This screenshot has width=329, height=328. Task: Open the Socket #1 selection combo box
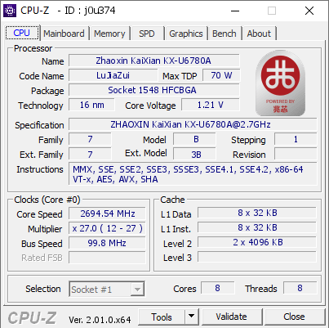(107, 289)
